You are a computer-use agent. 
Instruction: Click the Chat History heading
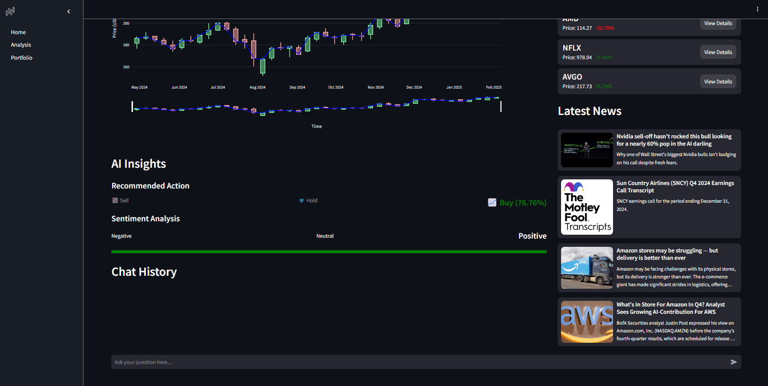click(144, 272)
